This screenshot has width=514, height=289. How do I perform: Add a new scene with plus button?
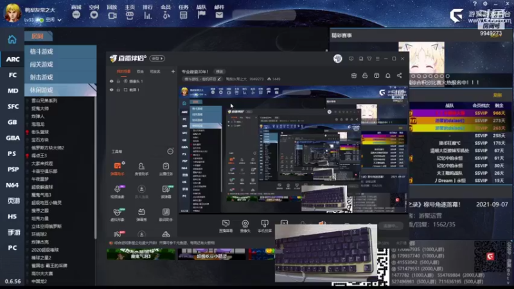point(173,71)
